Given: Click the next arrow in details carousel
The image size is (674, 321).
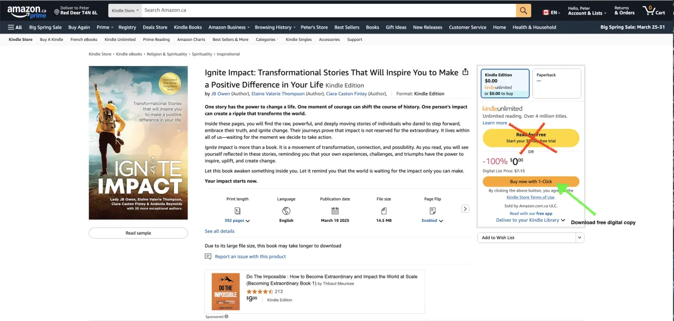Looking at the screenshot, I should (x=465, y=209).
